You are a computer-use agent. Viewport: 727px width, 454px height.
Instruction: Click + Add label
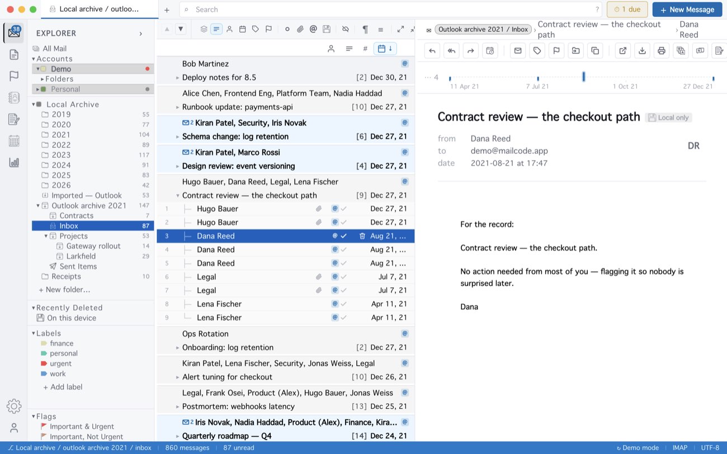click(63, 387)
